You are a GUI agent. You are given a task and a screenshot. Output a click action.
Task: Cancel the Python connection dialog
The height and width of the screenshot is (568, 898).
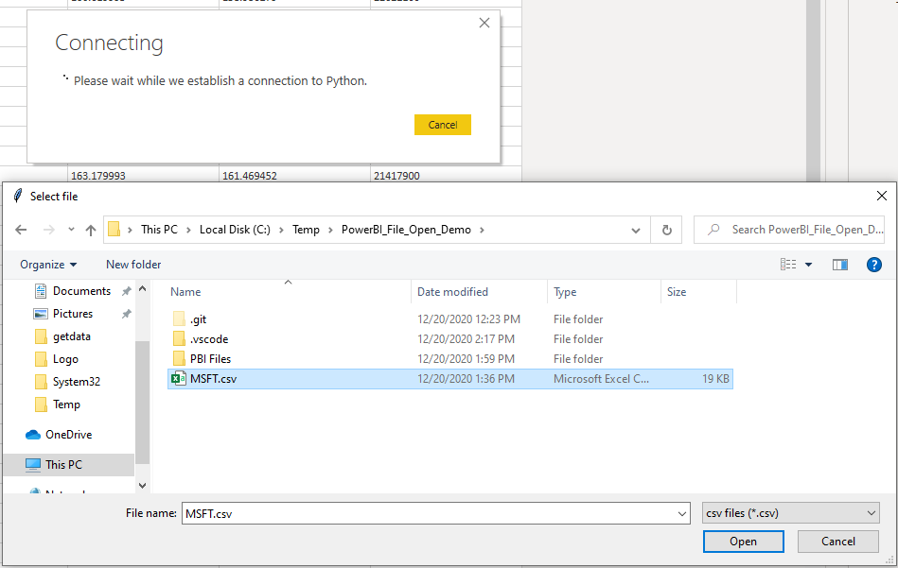[x=442, y=125]
